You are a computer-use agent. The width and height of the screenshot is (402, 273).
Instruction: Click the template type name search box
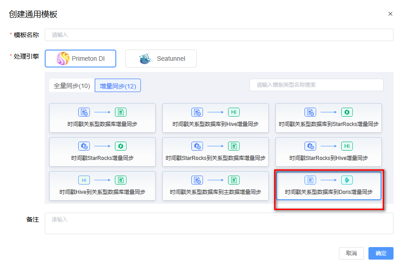pos(316,85)
